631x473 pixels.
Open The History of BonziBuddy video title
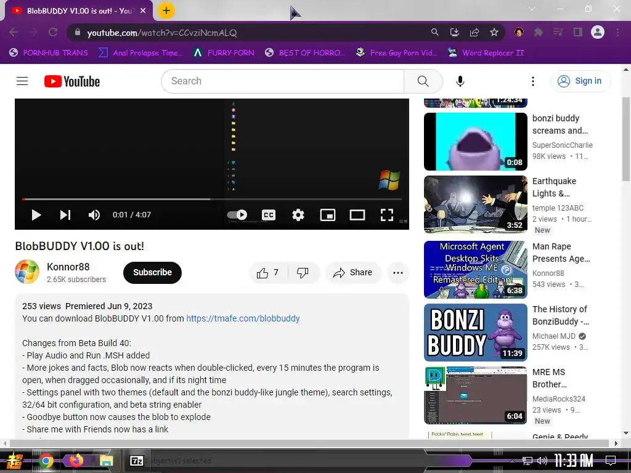click(x=561, y=315)
